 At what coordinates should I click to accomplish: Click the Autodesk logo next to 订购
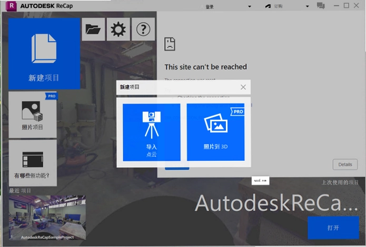pyautogui.click(x=268, y=6)
